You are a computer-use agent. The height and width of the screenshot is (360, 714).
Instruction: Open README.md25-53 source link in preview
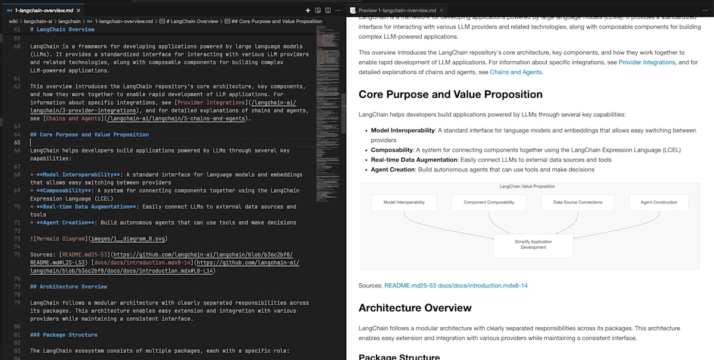[x=410, y=286]
